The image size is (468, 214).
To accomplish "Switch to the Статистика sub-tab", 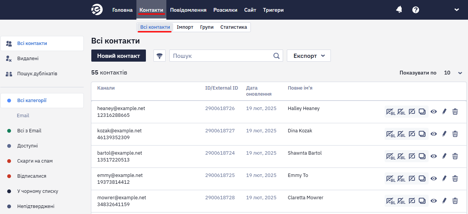I will click(234, 27).
